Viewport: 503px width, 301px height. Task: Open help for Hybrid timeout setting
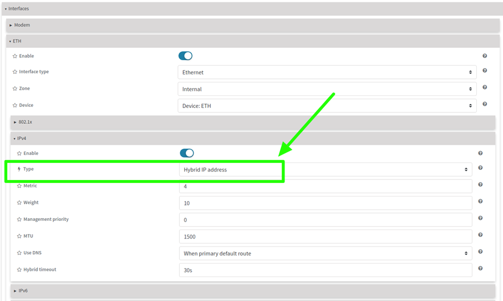(x=480, y=268)
